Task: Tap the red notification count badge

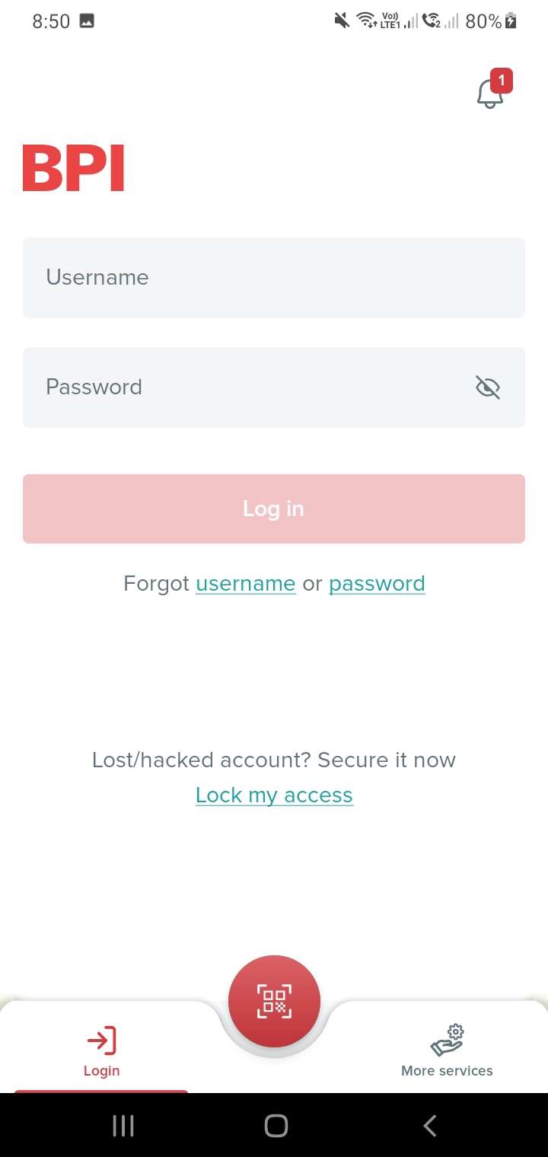Action: point(502,81)
